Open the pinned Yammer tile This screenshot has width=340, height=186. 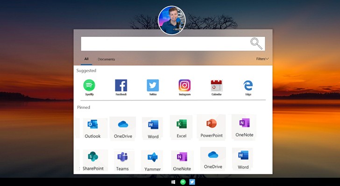152,161
